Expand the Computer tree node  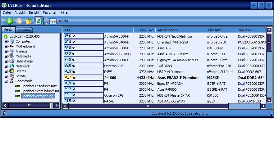[x=6, y=41]
